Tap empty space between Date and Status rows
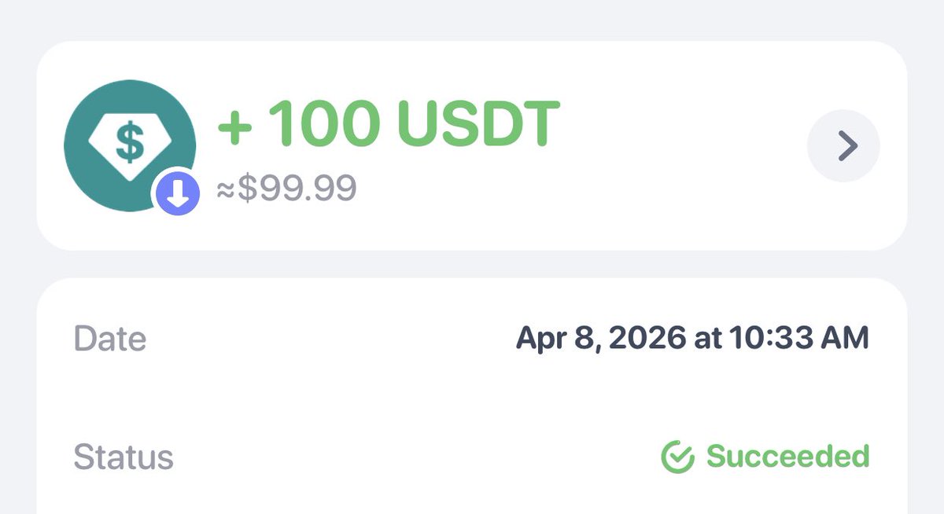The image size is (944, 514). (472, 398)
